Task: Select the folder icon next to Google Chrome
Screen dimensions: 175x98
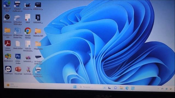Action: [x=38, y=32]
